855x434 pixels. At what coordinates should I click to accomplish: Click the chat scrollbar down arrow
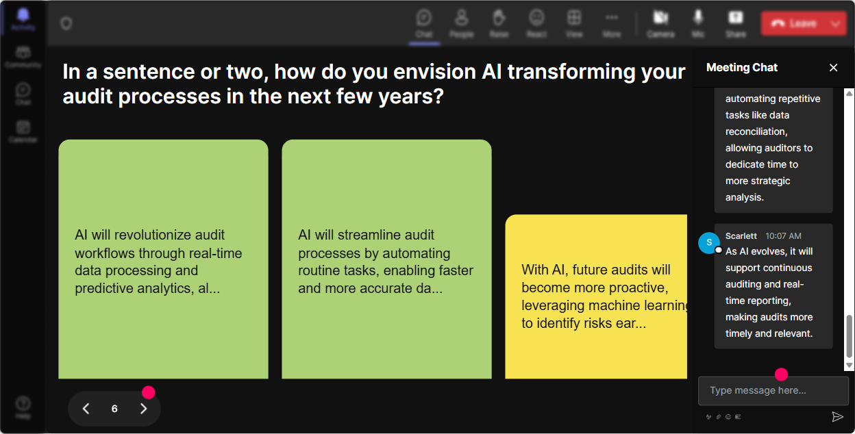[850, 366]
